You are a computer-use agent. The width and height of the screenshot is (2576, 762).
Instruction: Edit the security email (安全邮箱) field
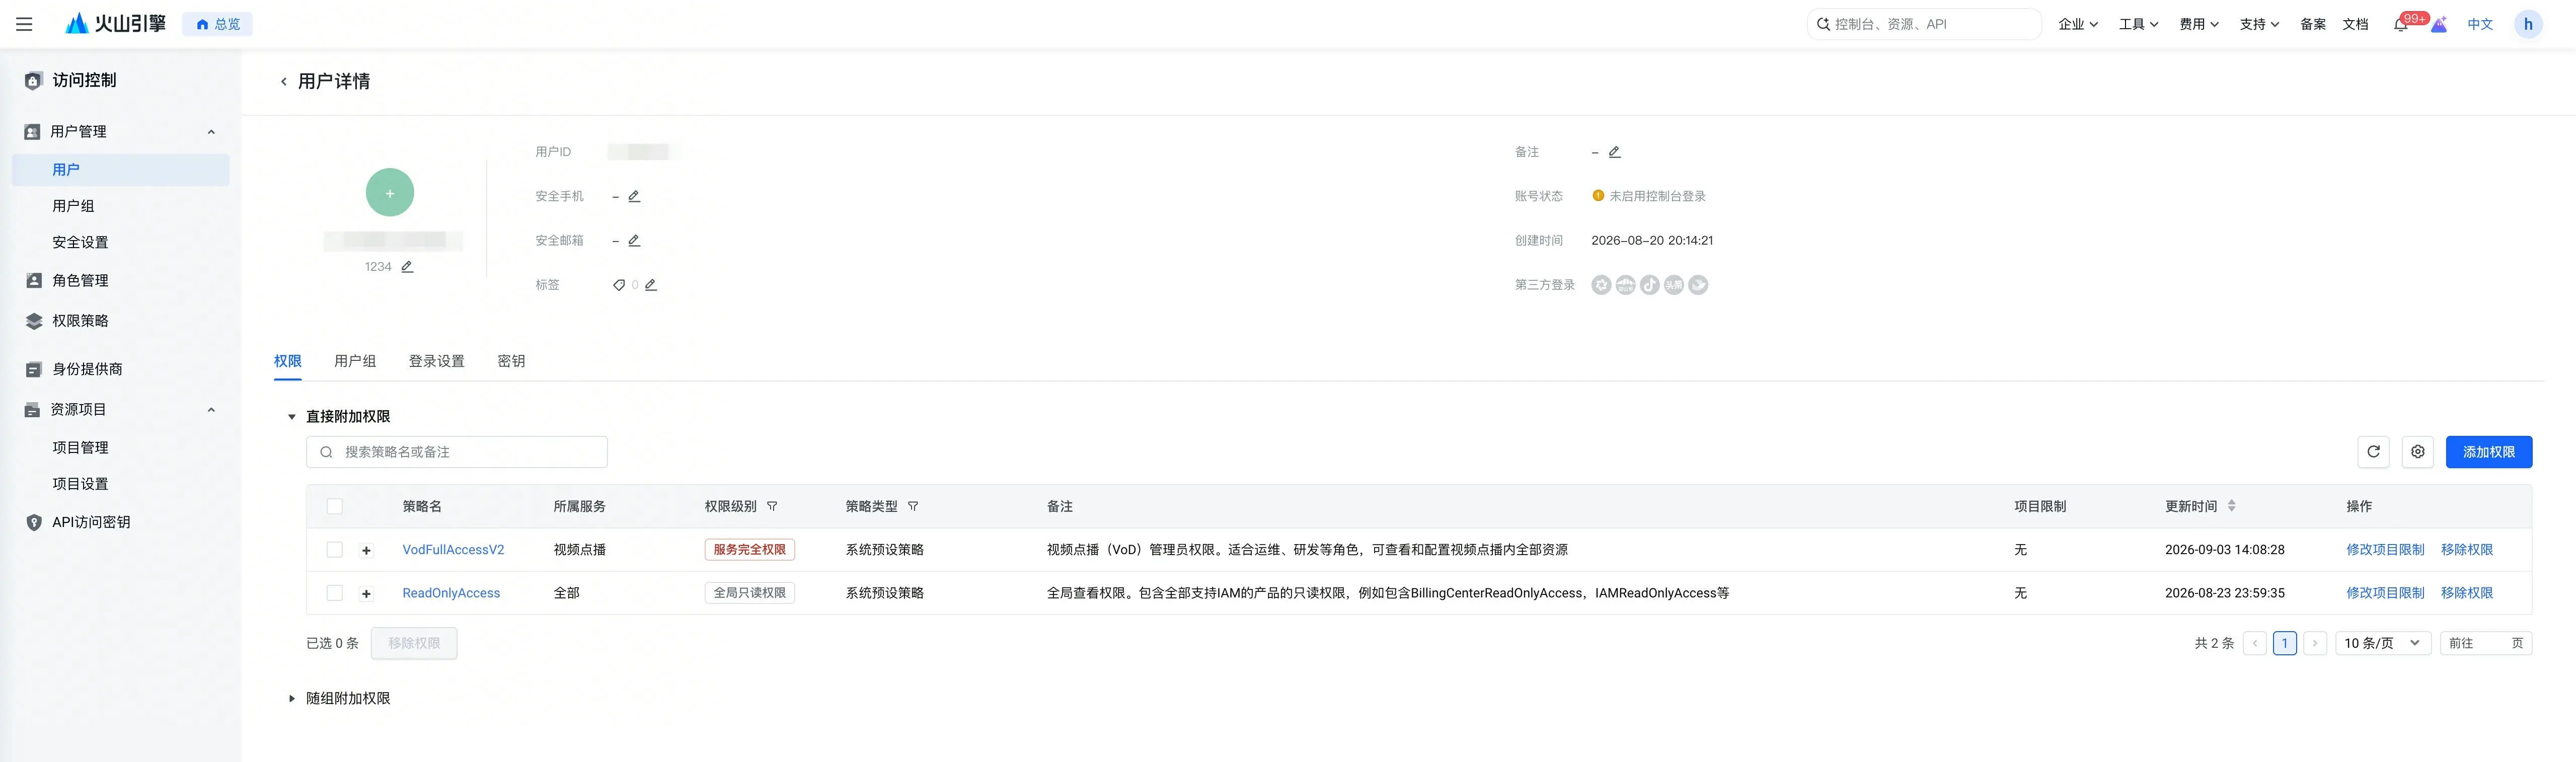pyautogui.click(x=634, y=241)
